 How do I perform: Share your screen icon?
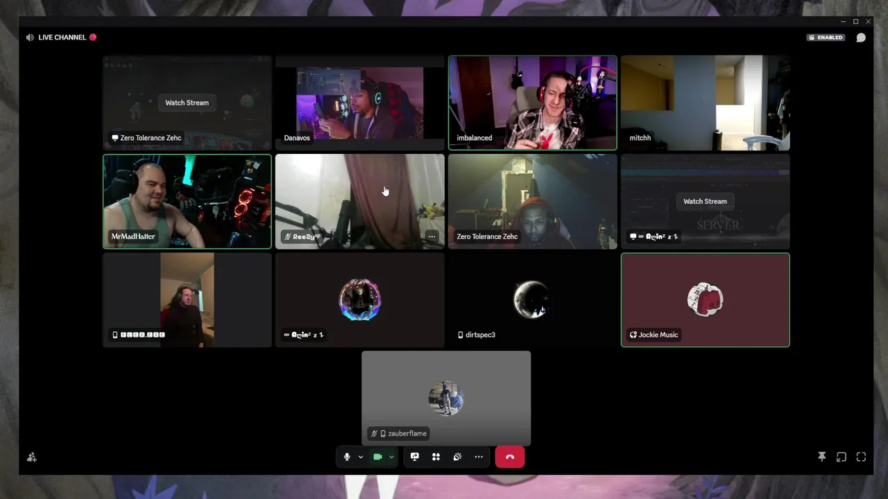(415, 457)
